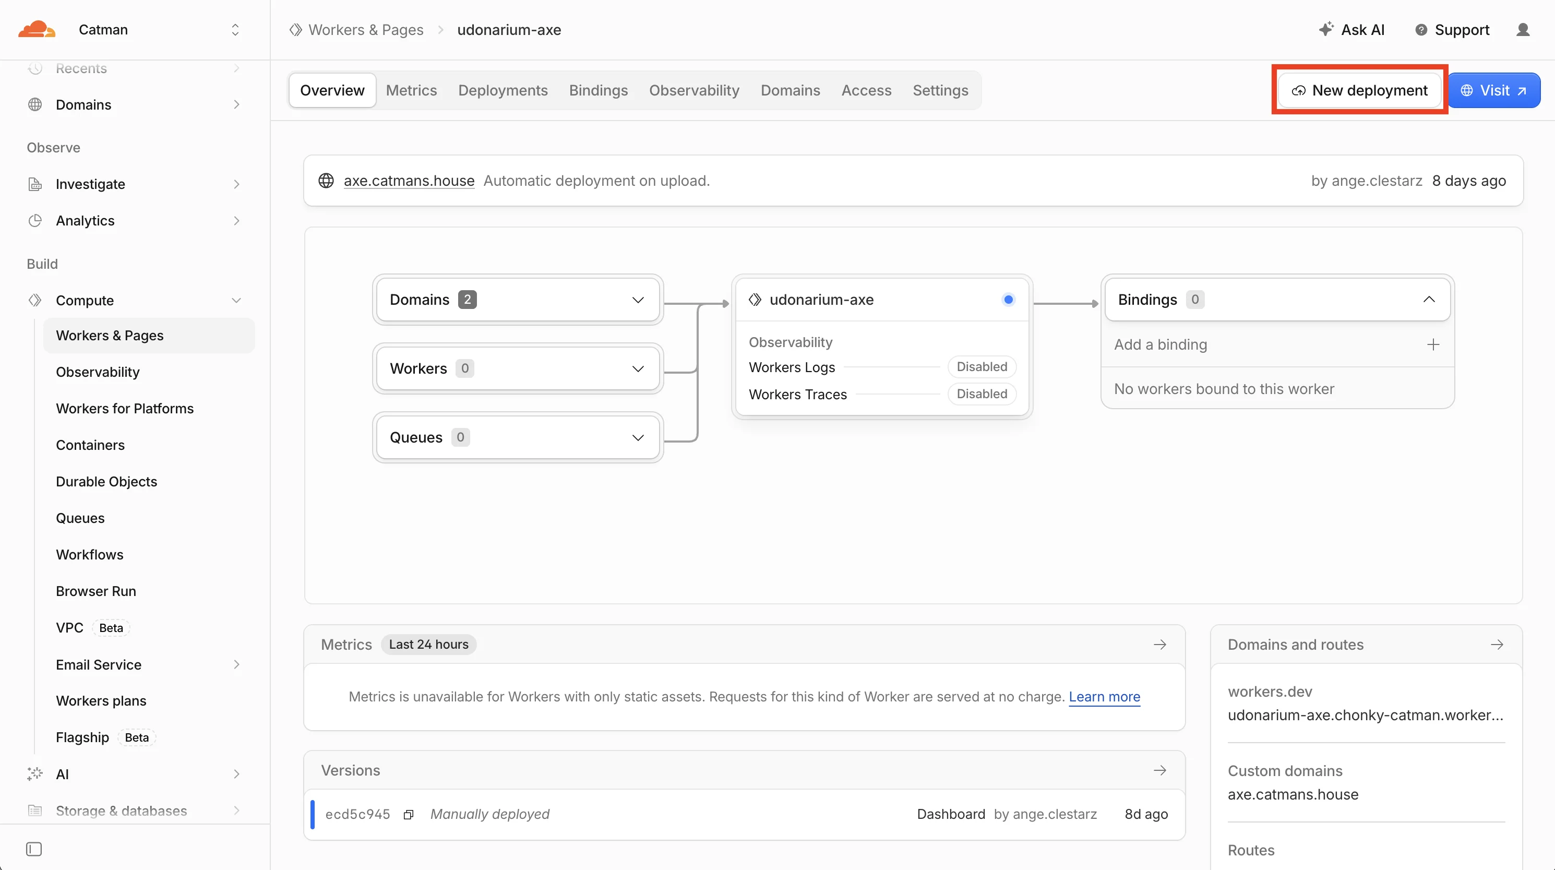
Task: Expand the Analytics sidebar chevron
Action: click(236, 220)
